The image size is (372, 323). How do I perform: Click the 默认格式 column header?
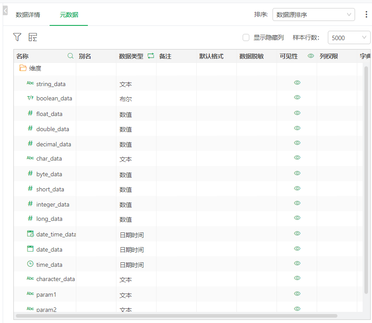[211, 56]
